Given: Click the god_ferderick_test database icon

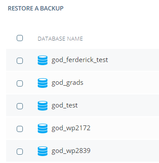Looking at the screenshot, I should tap(43, 60).
